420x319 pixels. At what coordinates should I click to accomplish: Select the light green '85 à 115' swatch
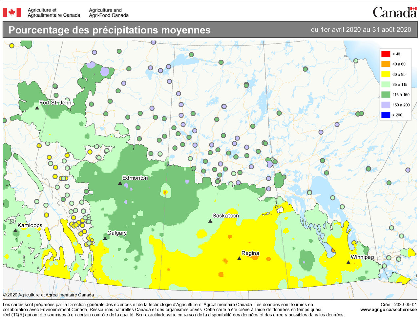point(386,84)
